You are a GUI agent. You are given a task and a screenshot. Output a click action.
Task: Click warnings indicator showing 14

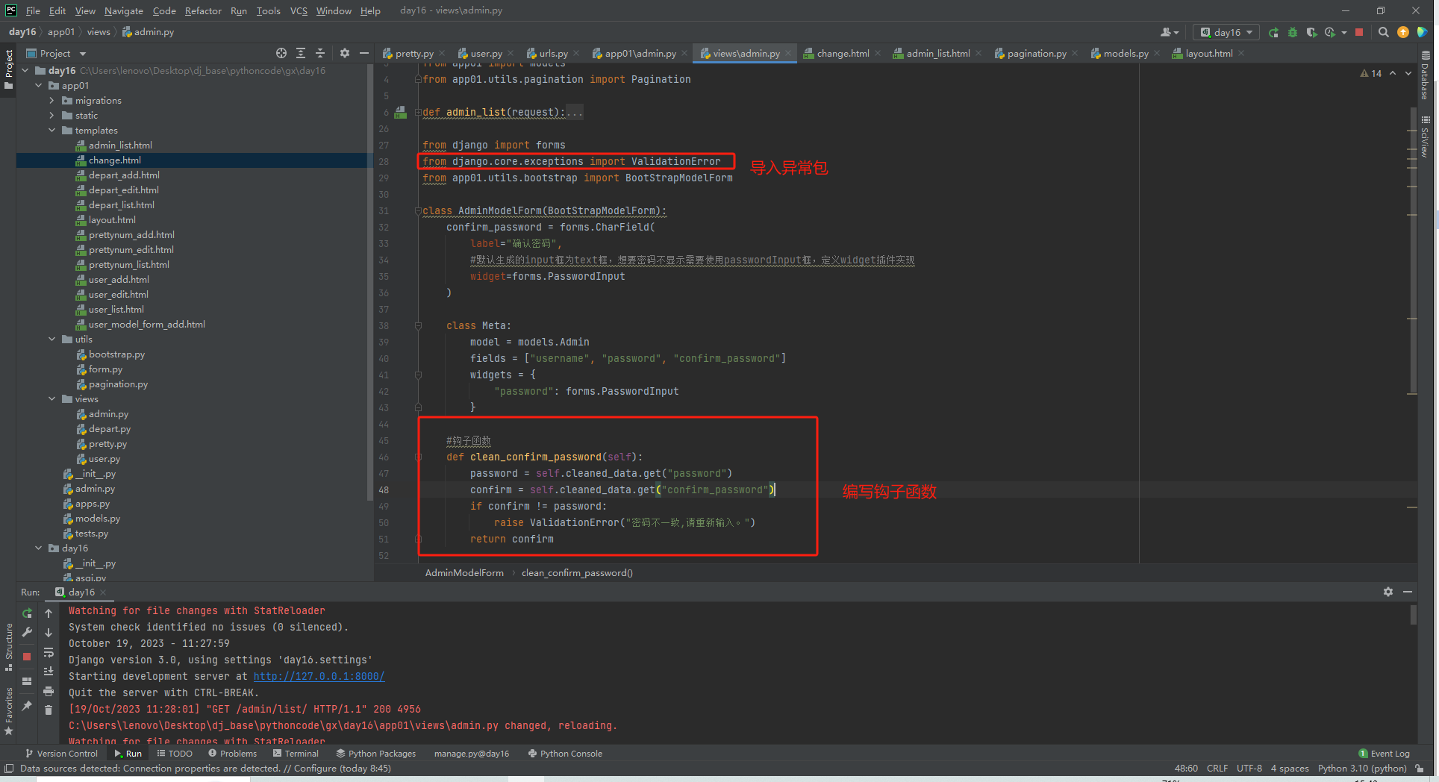[1371, 73]
